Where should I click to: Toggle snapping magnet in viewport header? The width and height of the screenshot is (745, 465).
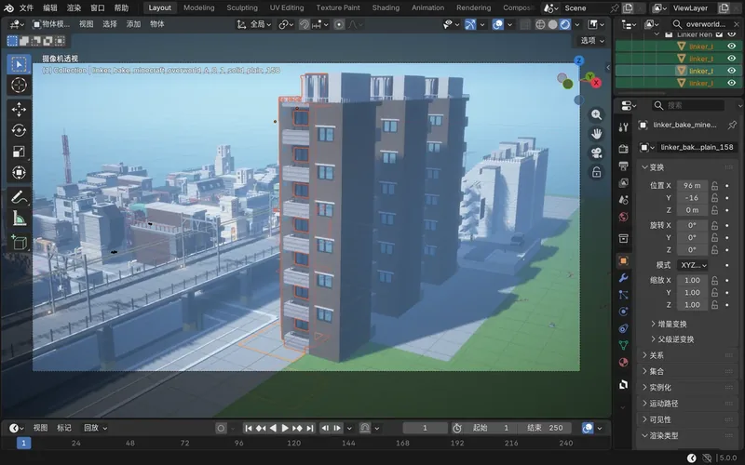(305, 24)
